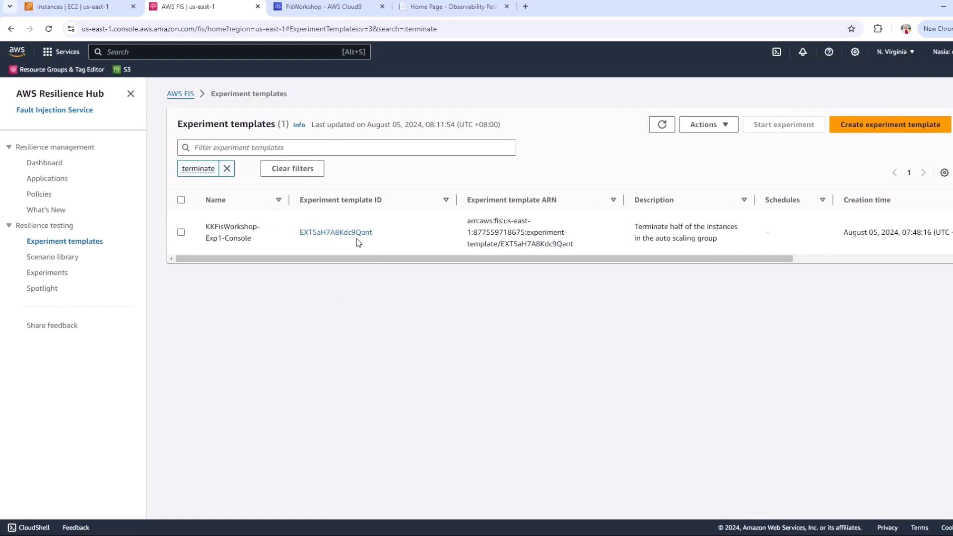Open the table preferences gear icon

[944, 173]
